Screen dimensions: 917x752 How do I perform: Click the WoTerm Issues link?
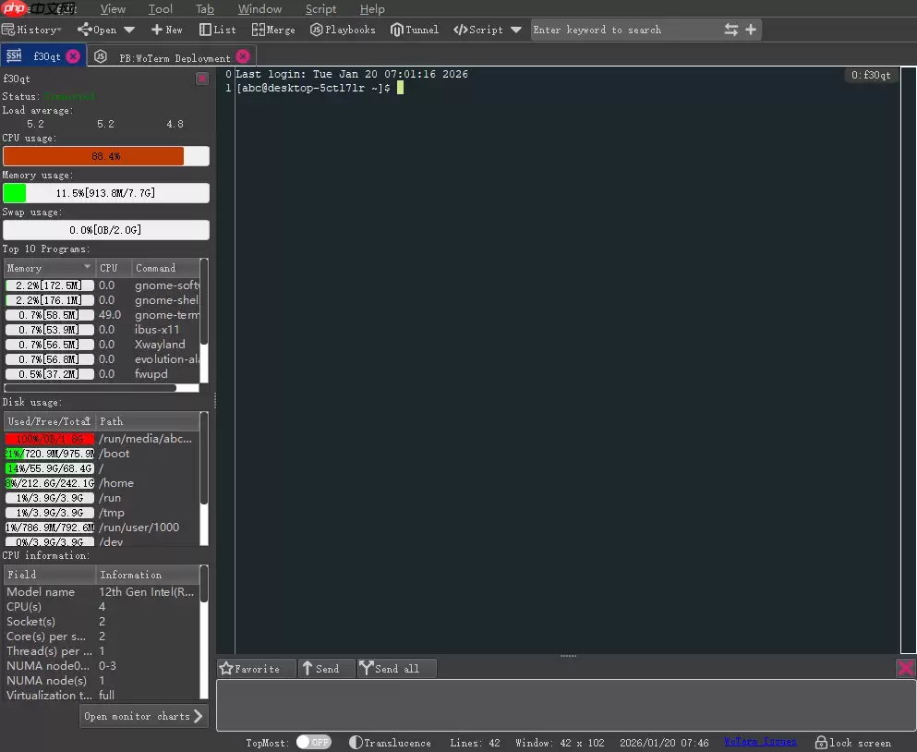pos(759,742)
